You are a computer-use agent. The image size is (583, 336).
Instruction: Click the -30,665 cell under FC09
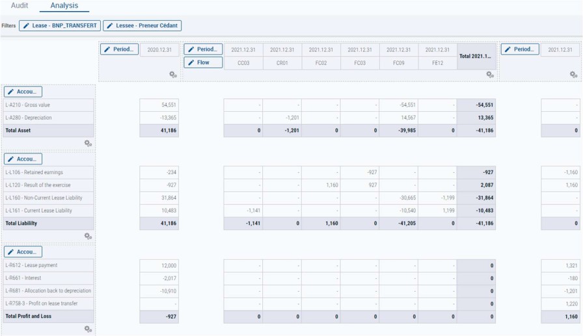tap(399, 198)
